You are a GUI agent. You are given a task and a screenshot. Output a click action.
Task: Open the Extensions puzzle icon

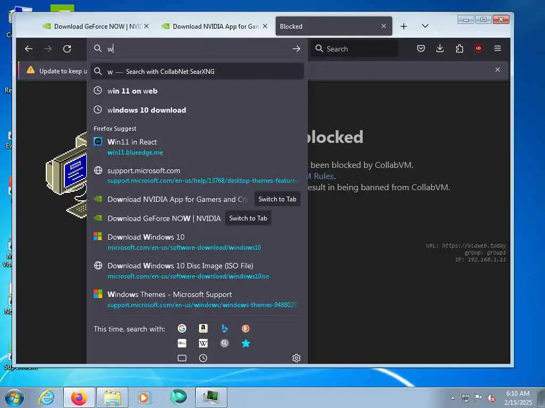pos(459,48)
